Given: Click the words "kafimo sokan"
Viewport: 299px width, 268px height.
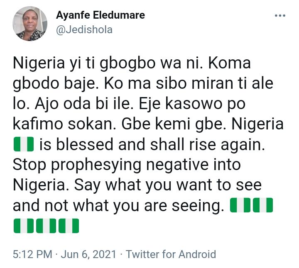Looking at the screenshot, I should click(64, 124).
